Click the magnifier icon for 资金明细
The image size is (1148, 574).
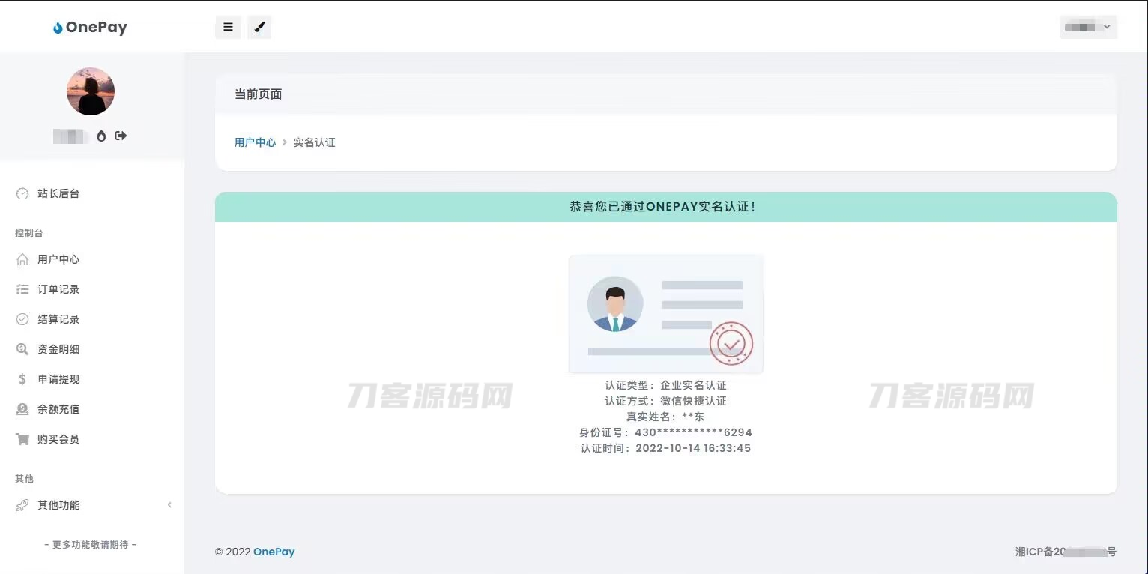point(22,349)
